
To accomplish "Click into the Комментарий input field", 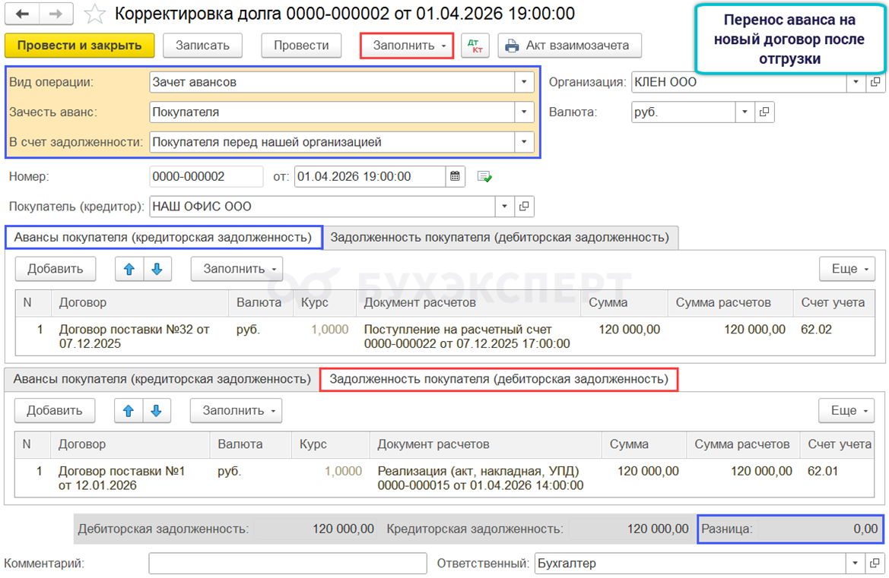I will coord(287,564).
